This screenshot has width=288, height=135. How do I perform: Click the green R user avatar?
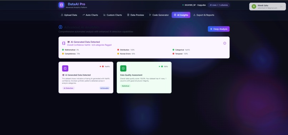[254, 6]
